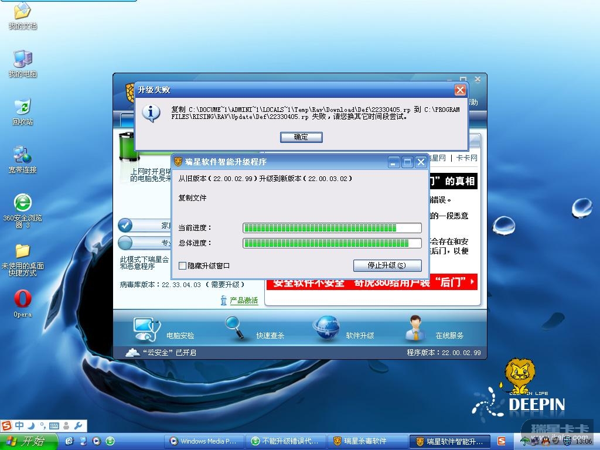This screenshot has width=600, height=450.
Task: Click the QQ penguin tray icon
Action: [546, 441]
